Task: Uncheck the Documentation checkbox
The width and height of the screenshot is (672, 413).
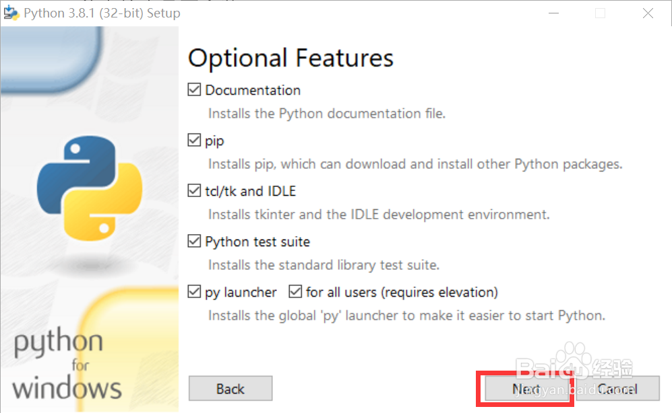Action: coord(194,89)
